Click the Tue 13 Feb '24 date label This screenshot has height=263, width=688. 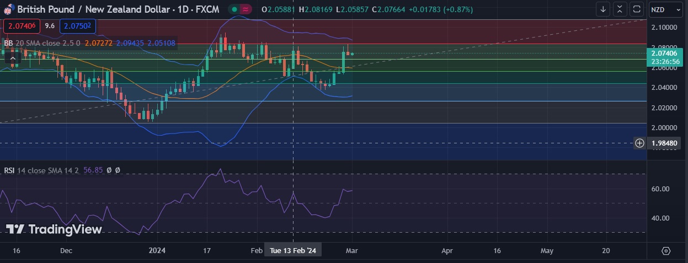(293, 250)
